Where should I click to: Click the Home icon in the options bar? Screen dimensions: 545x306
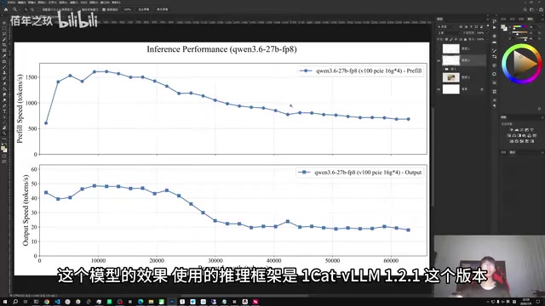coord(6,9)
